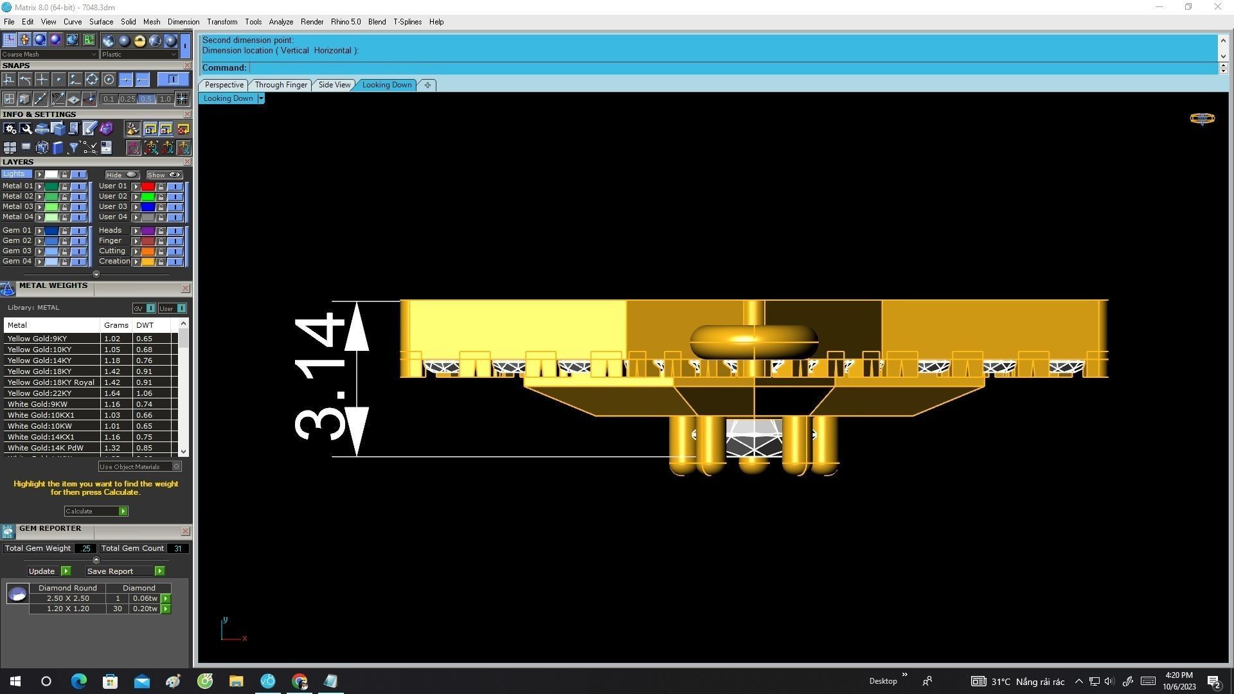Click the wrench tools icon in Info & Settings
This screenshot has height=694, width=1234.
[x=26, y=129]
